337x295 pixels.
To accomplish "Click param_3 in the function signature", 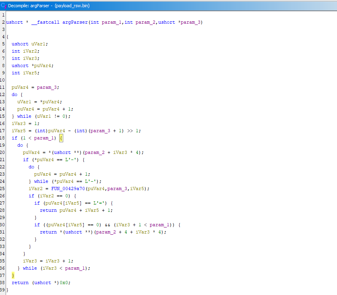I will pos(190,23).
